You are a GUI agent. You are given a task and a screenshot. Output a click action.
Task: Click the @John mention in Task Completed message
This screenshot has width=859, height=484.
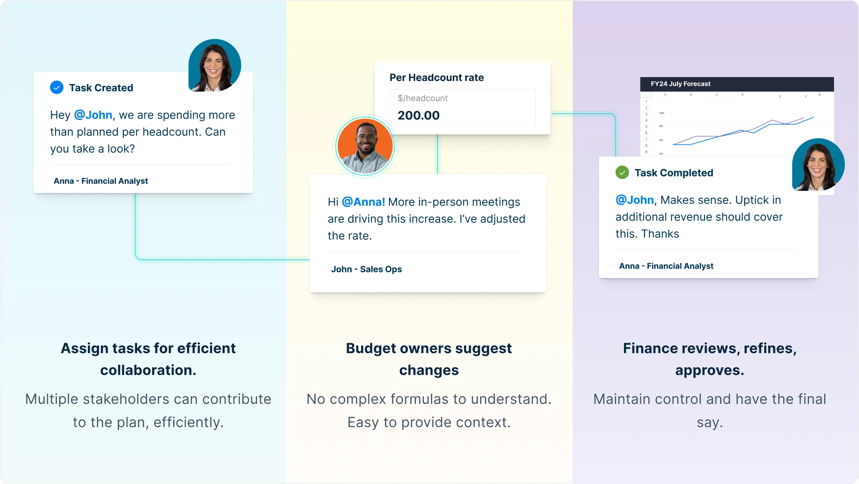pos(635,200)
